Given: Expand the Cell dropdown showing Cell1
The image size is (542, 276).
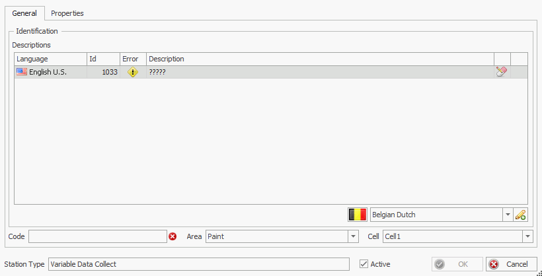Looking at the screenshot, I should (x=528, y=236).
